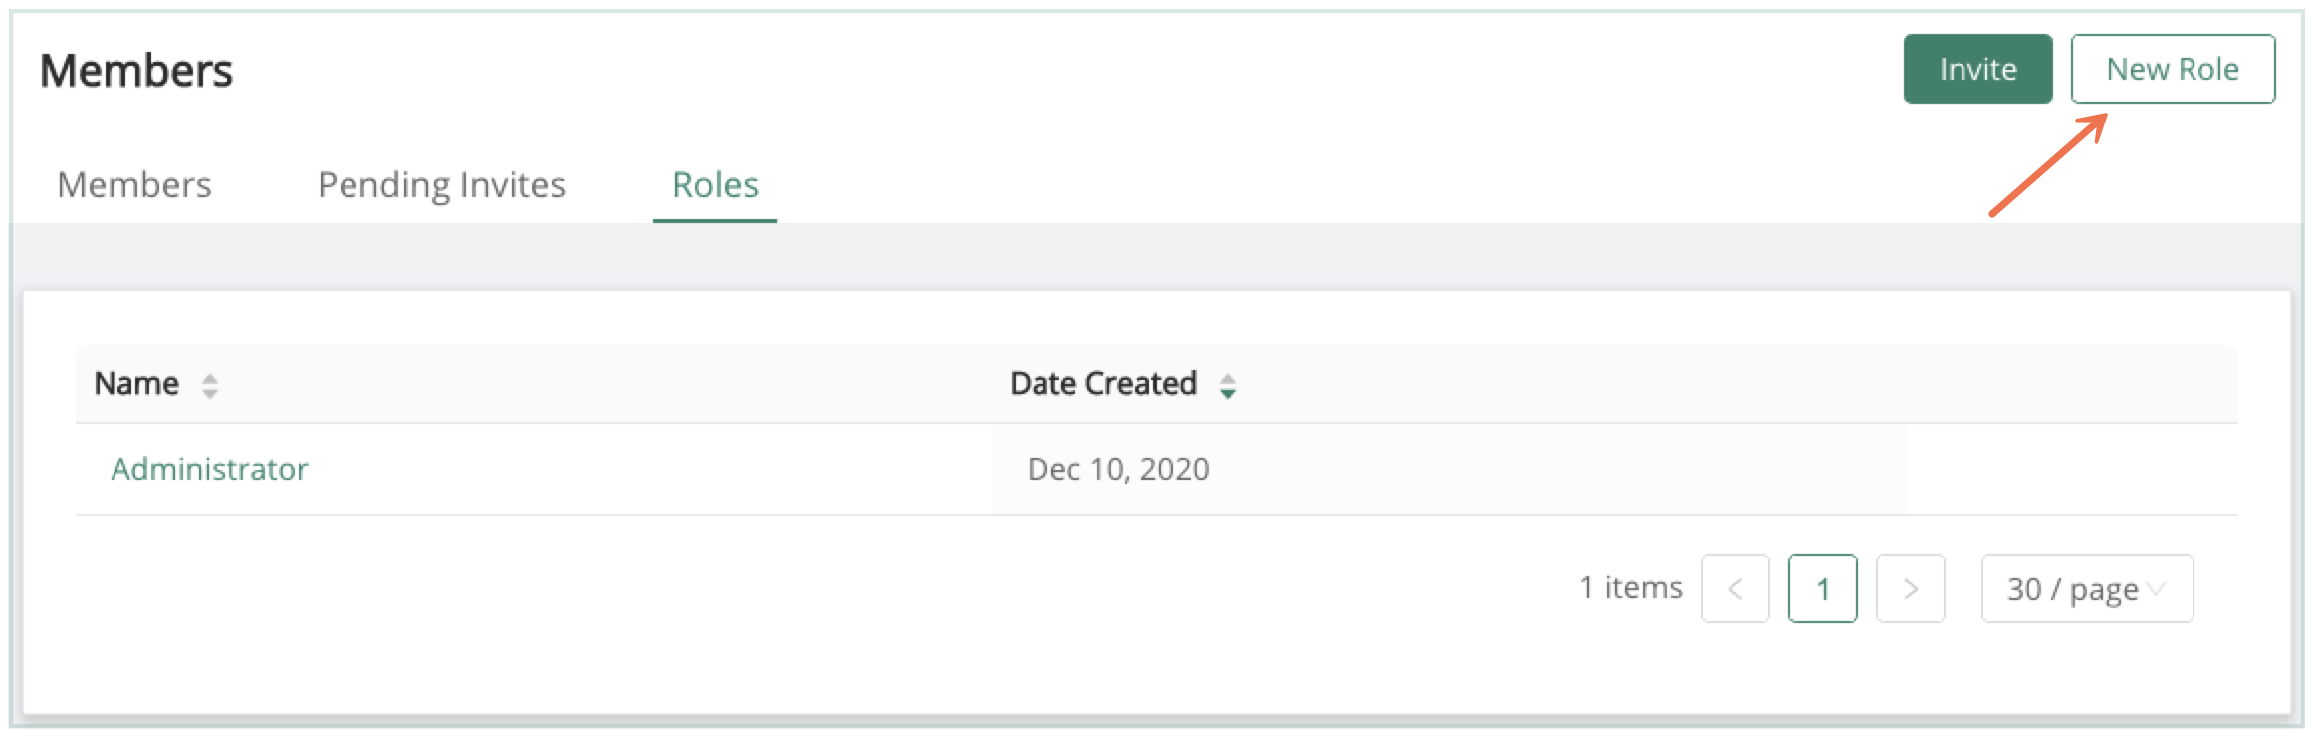
Task: Go to the next page arrow
Action: (x=1910, y=589)
